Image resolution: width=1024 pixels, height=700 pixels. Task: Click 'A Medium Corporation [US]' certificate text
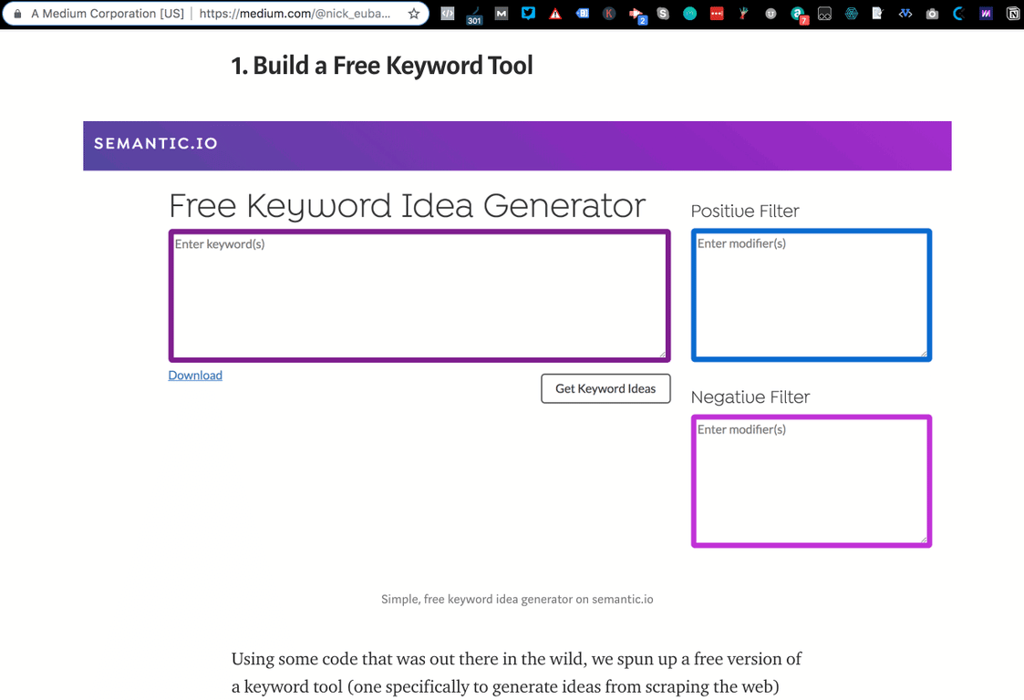(108, 14)
